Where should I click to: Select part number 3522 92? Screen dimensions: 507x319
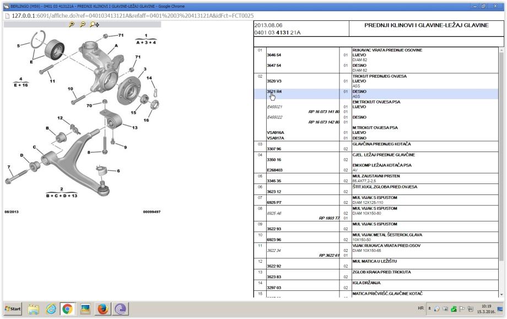click(x=274, y=266)
